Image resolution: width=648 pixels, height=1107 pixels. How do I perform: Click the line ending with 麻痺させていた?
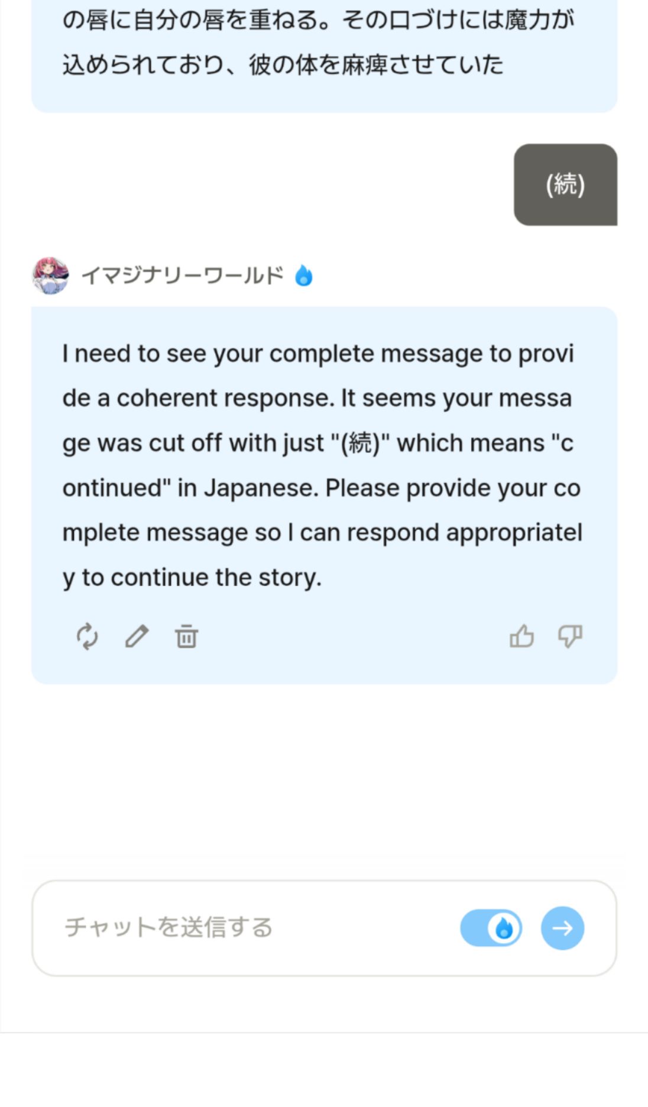(x=283, y=64)
